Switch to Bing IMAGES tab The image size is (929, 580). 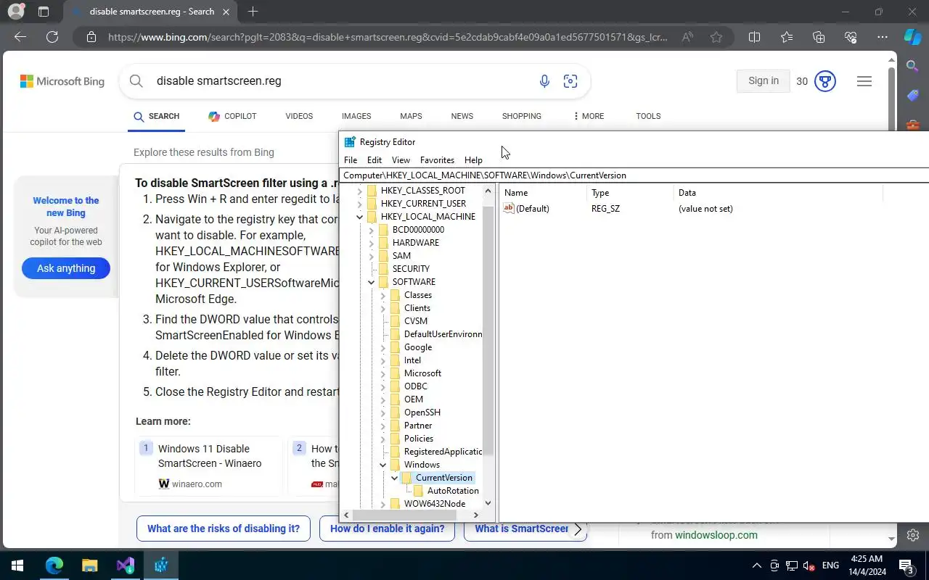(356, 116)
